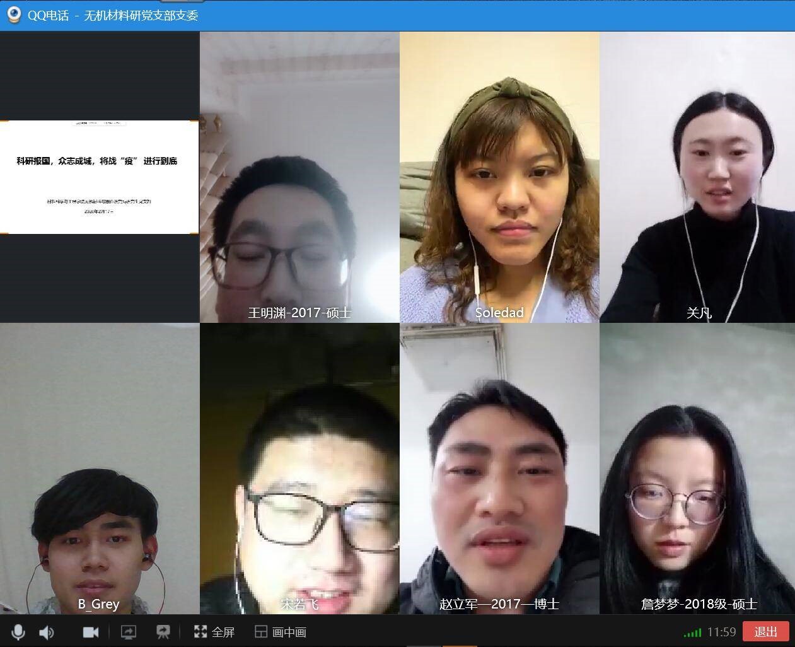The height and width of the screenshot is (647, 795).
Task: Click the call timer 11:59
Action: tap(721, 632)
